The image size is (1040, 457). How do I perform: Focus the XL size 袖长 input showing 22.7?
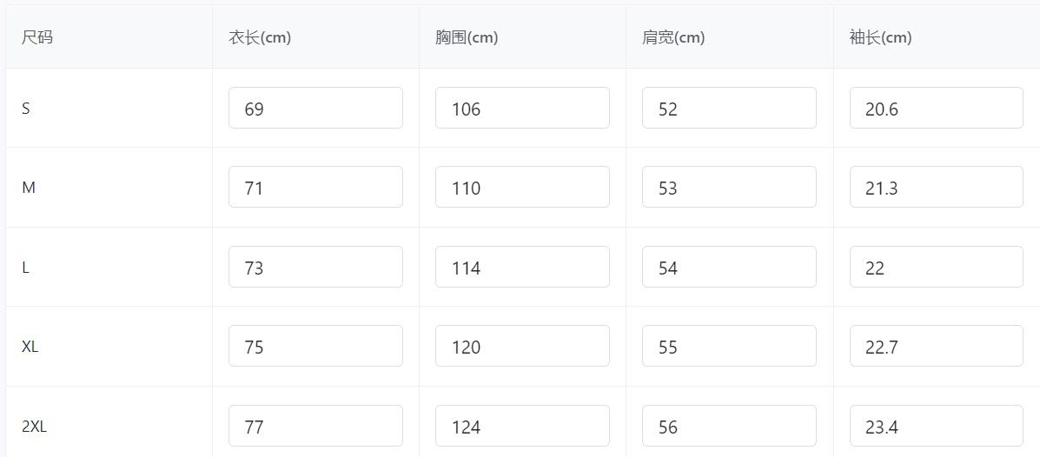click(936, 347)
